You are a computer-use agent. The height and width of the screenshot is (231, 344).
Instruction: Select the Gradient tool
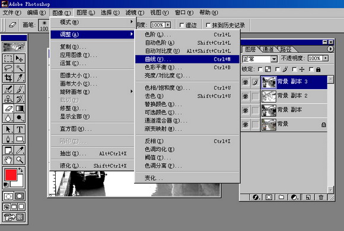[20, 109]
